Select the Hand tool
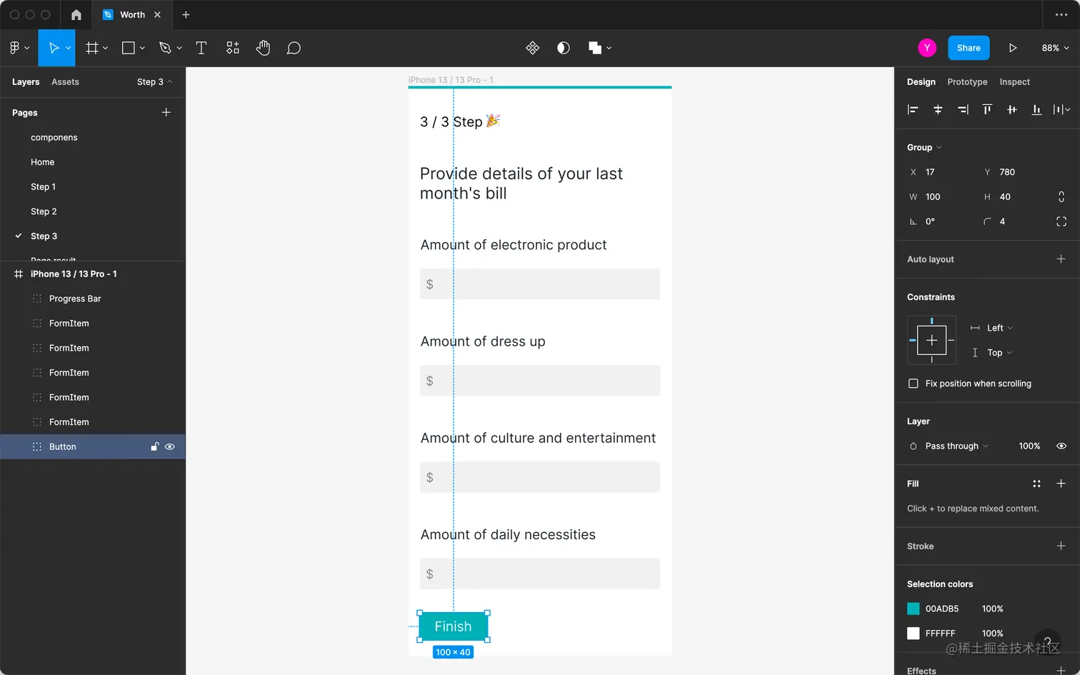Viewport: 1080px width, 675px height. coord(264,48)
